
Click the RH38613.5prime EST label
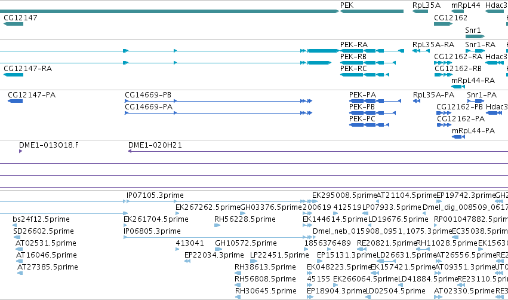[x=265, y=267]
